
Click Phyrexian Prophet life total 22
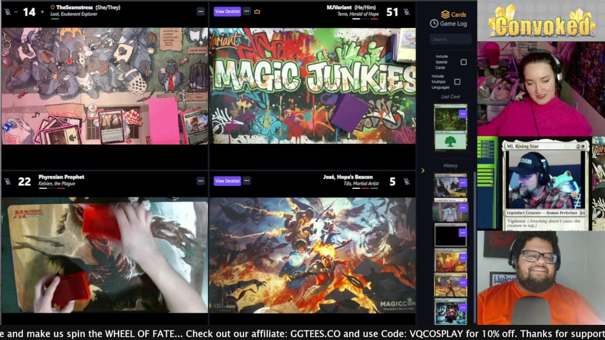click(x=24, y=181)
